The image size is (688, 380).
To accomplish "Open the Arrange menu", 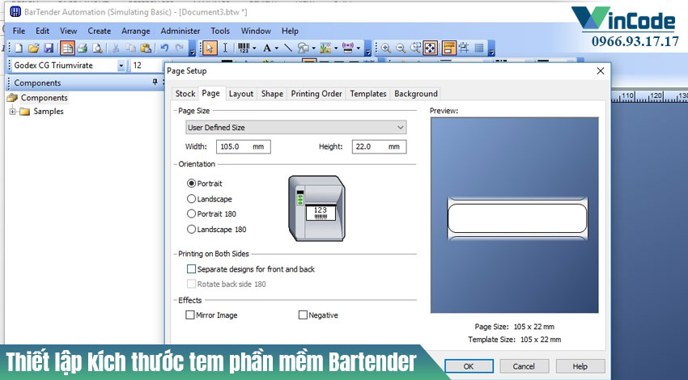I will [136, 31].
